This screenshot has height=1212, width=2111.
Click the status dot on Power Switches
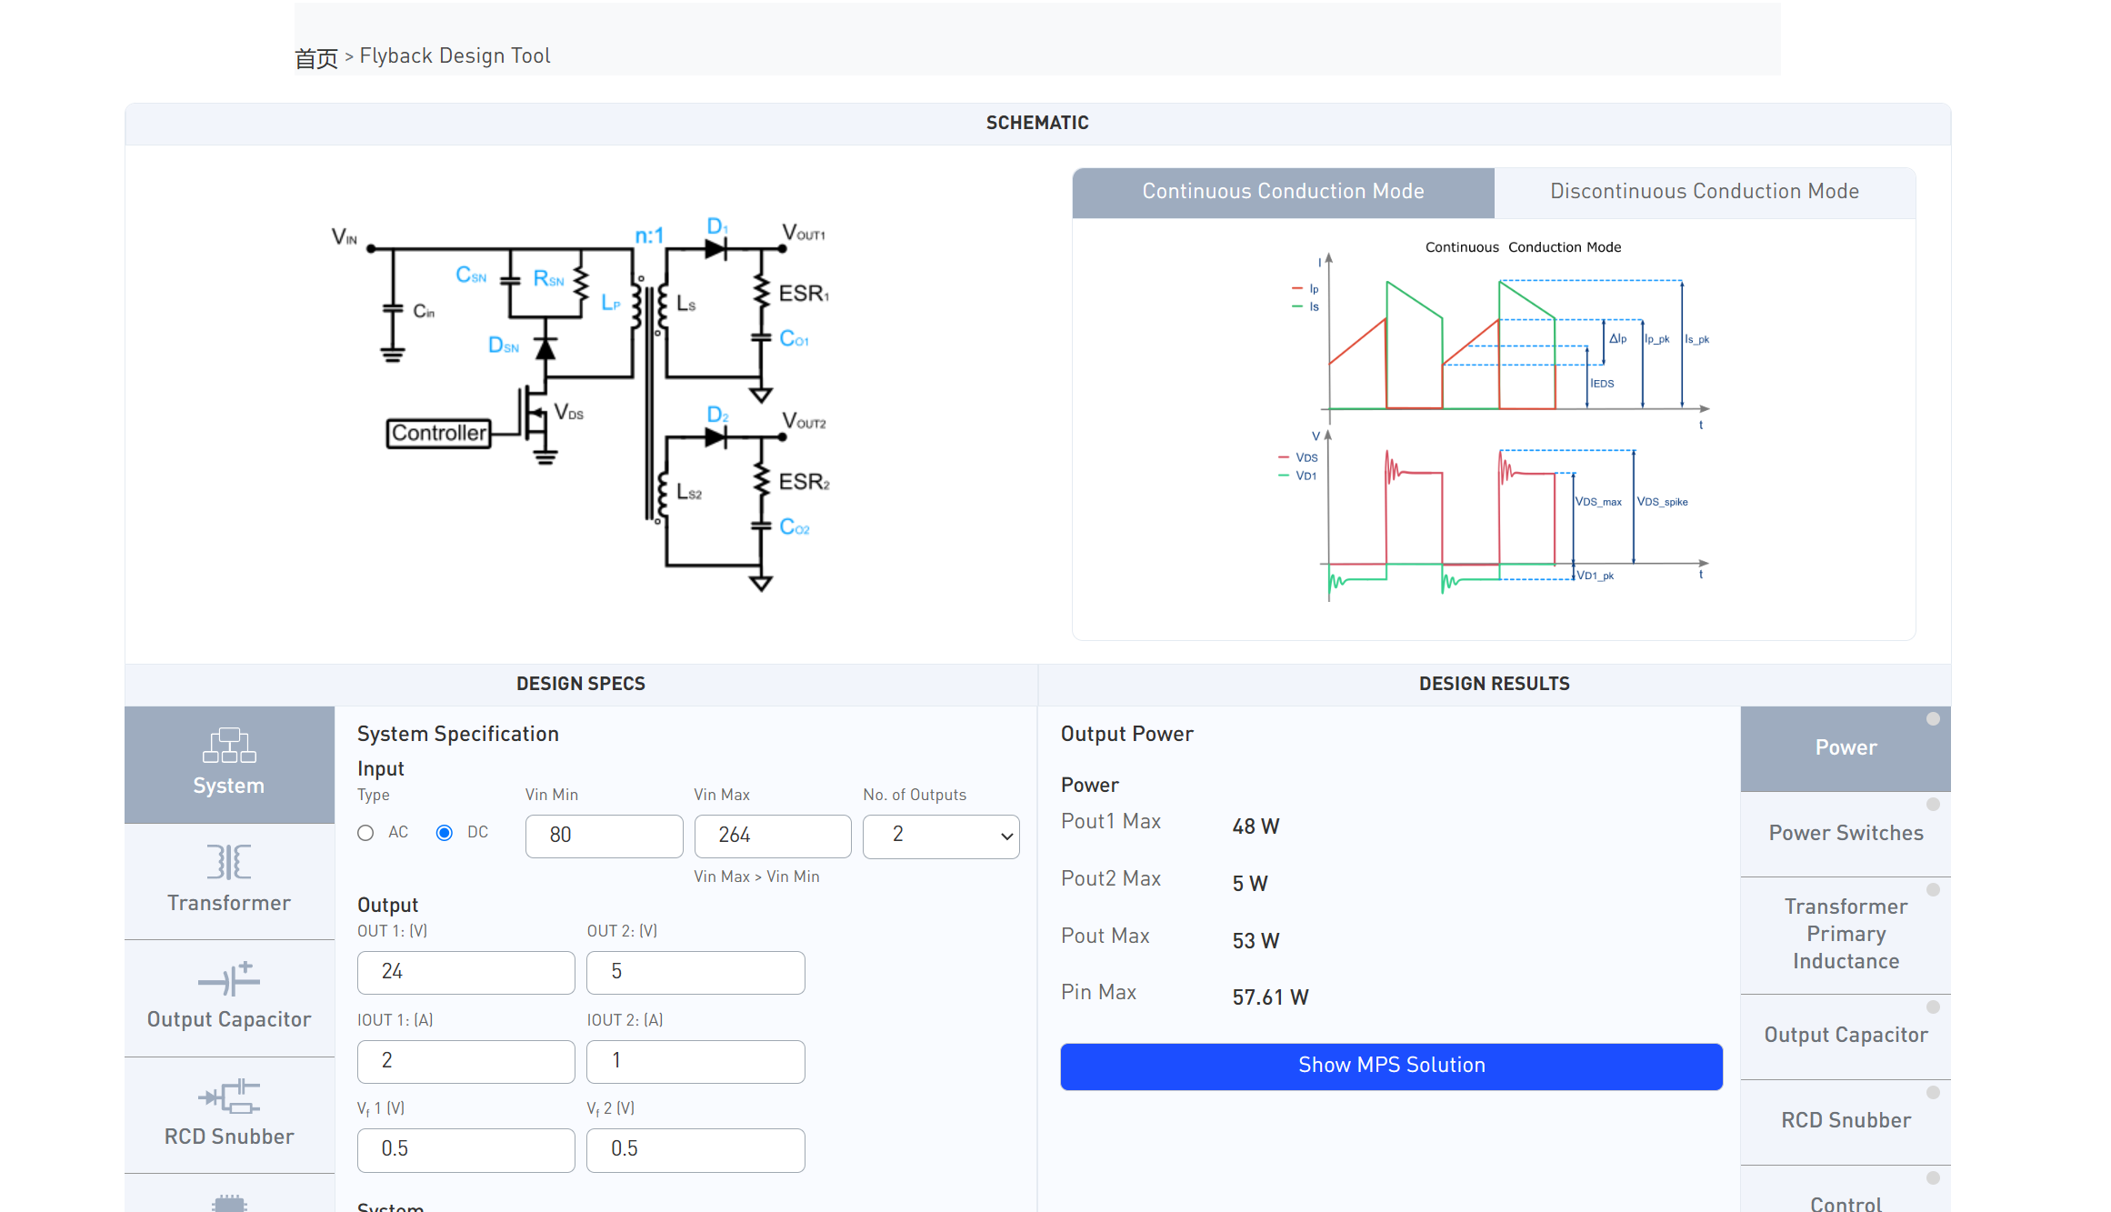(x=1933, y=805)
